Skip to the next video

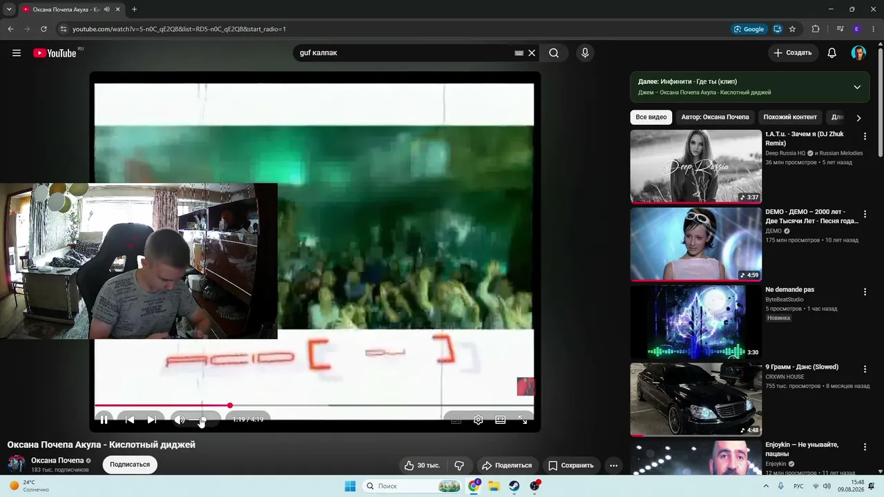(x=152, y=419)
